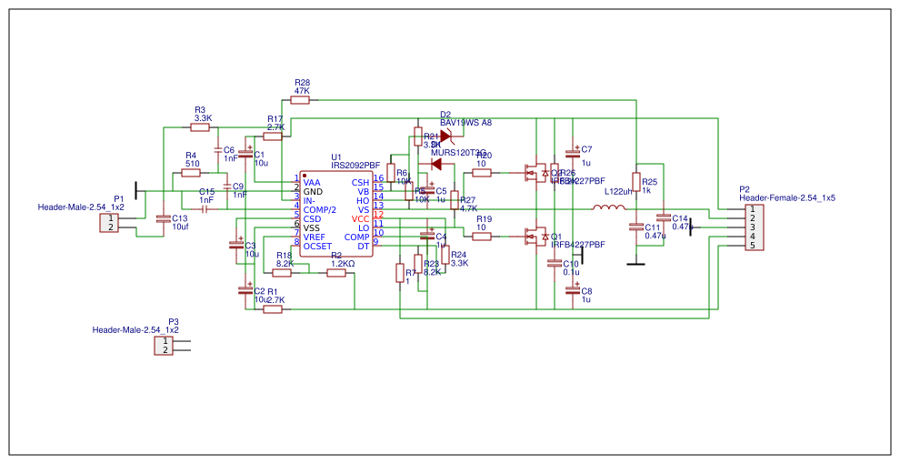Select pin 2 of header P3

click(x=165, y=350)
